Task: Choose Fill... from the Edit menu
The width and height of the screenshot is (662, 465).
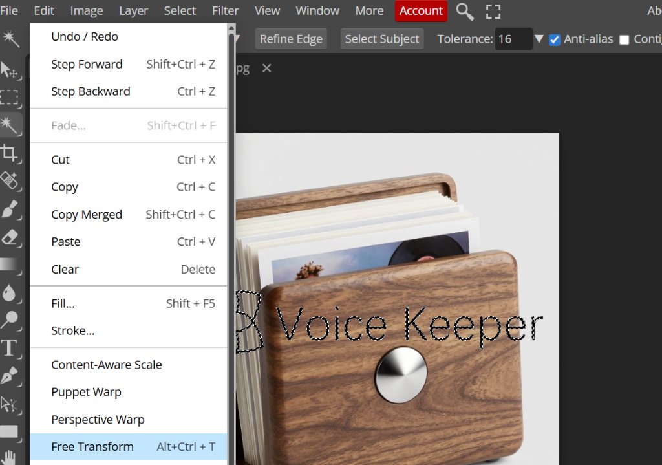Action: (x=129, y=303)
